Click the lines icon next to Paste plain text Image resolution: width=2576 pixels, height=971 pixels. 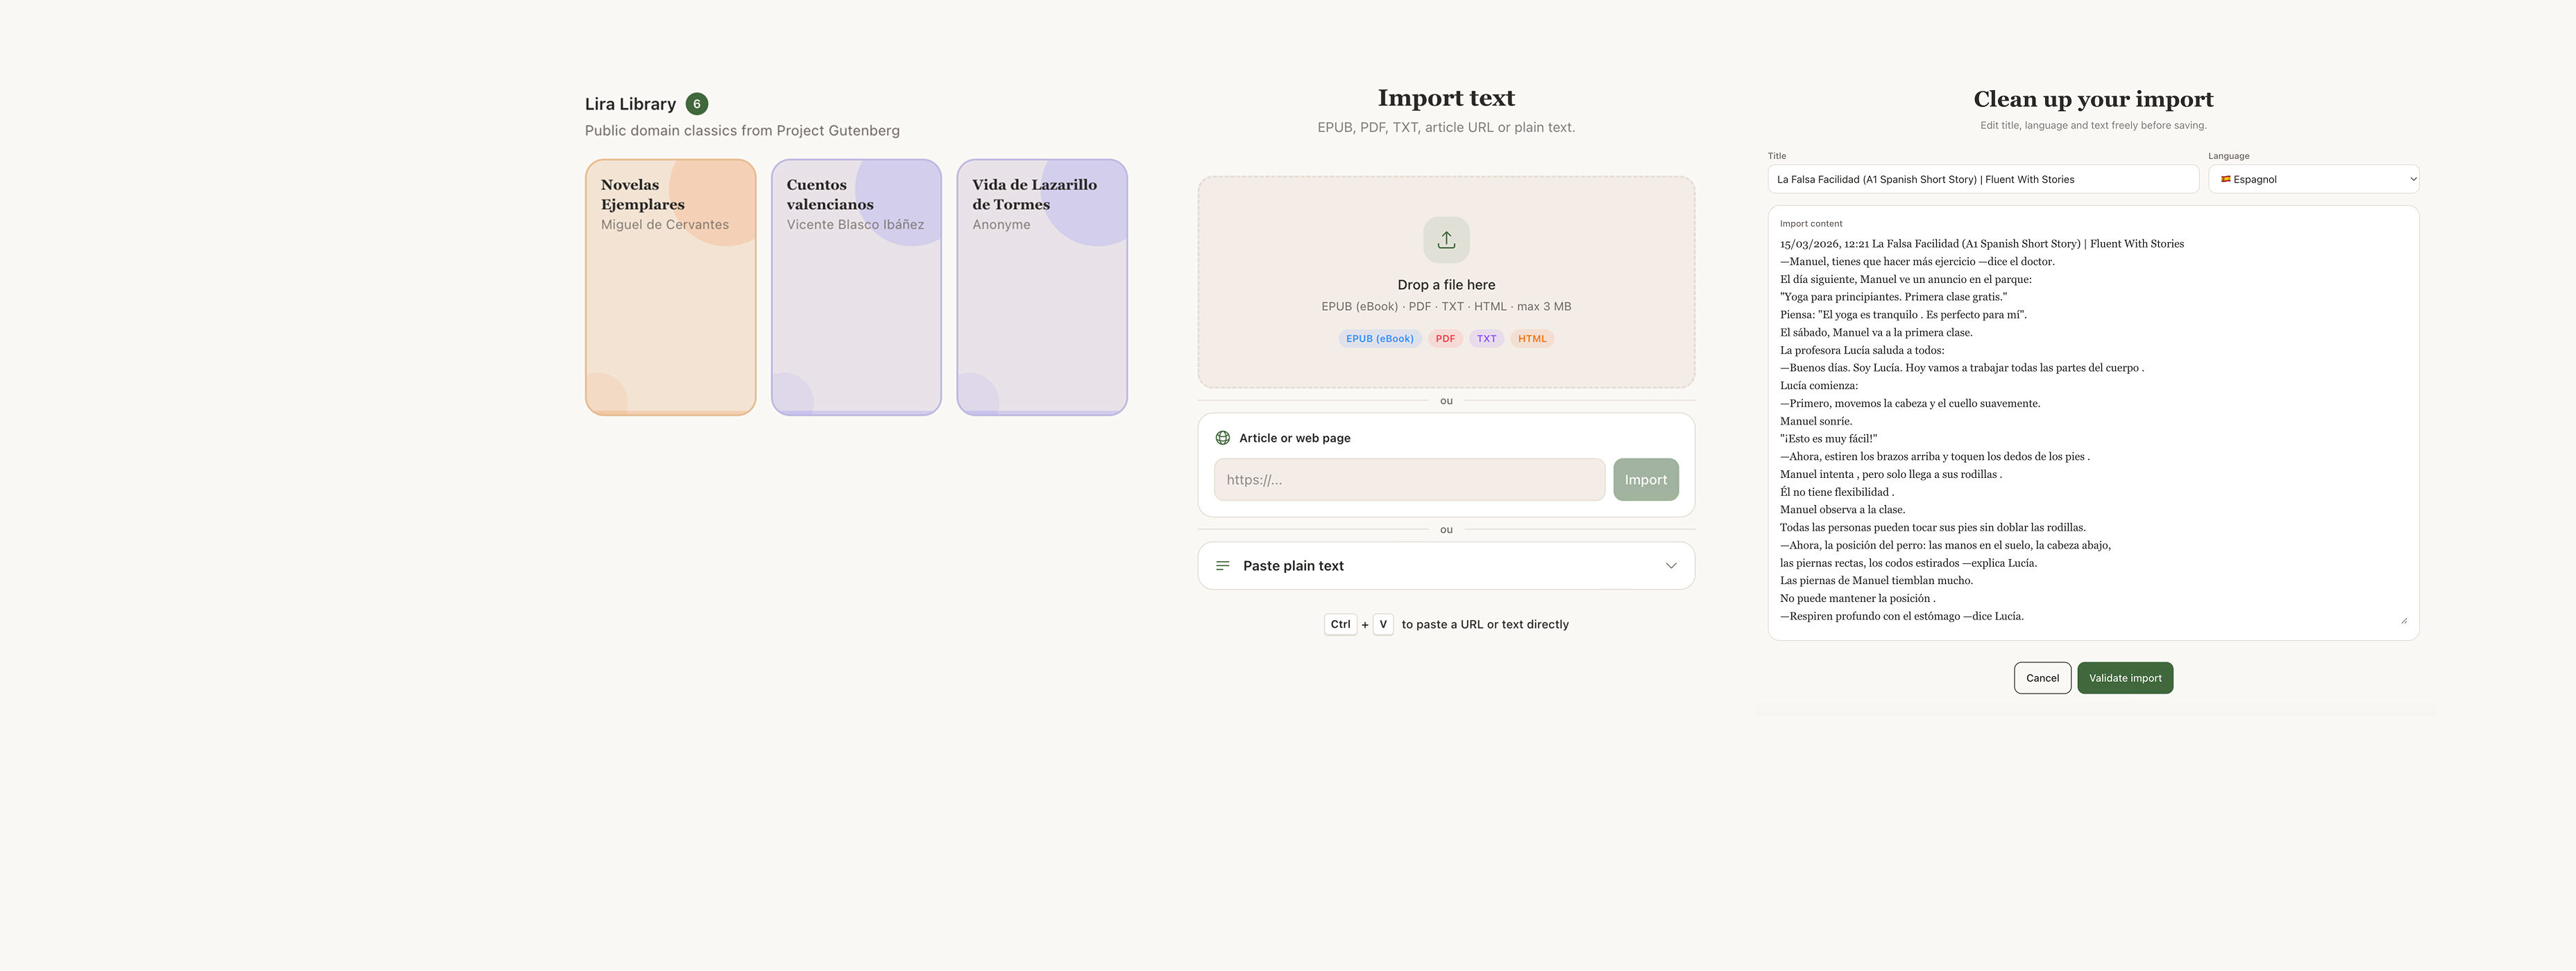coord(1222,565)
